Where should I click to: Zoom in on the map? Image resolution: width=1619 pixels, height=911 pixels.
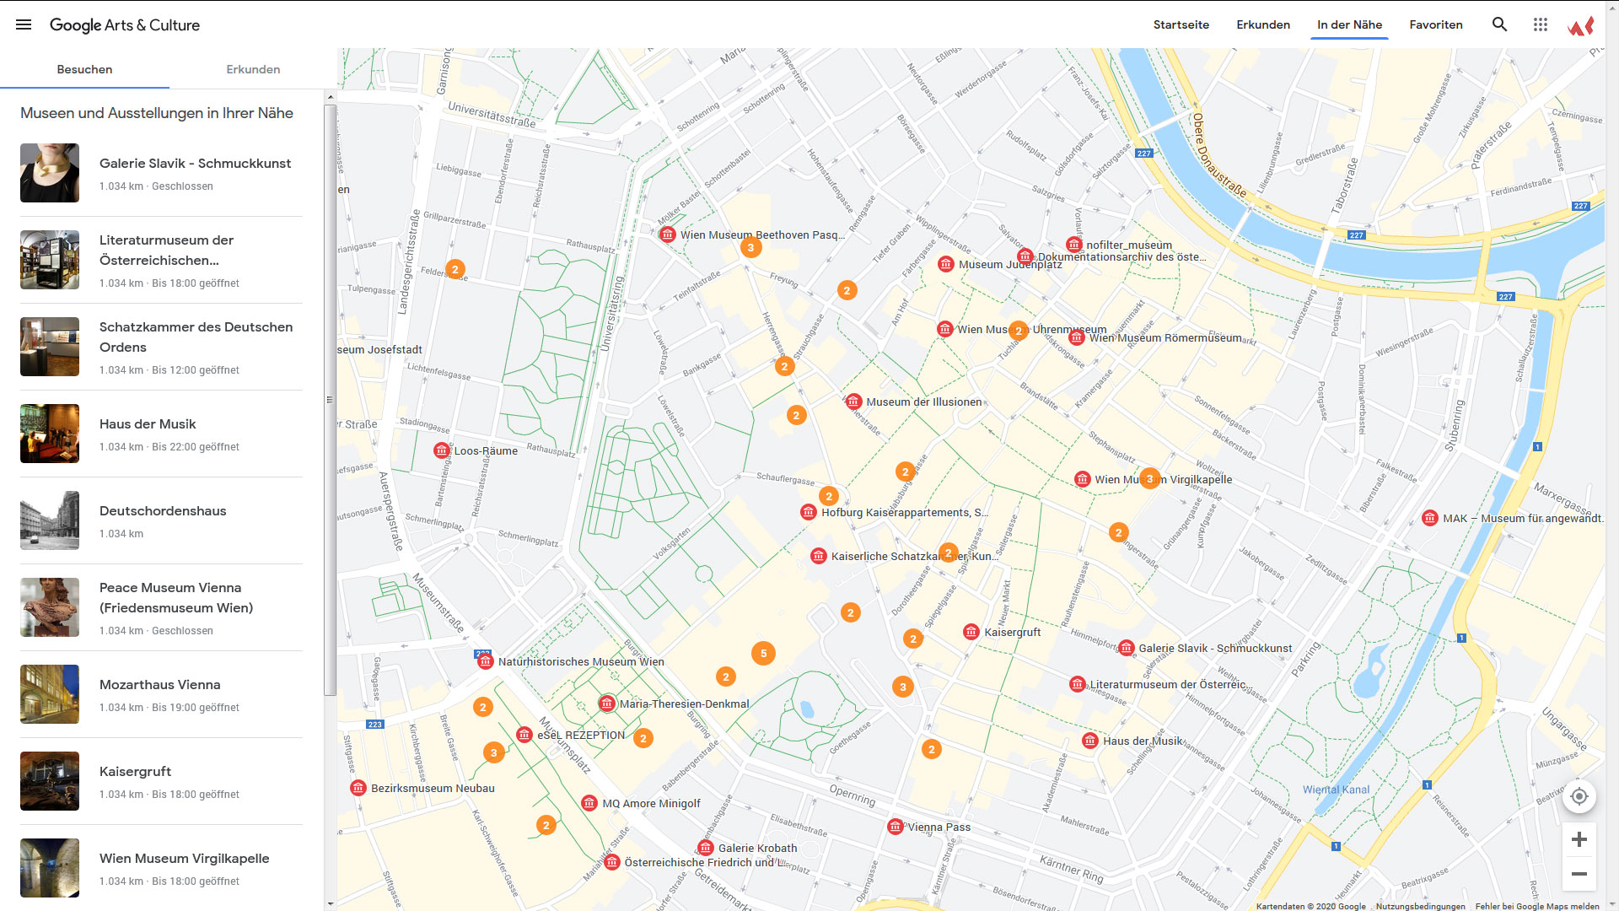pyautogui.click(x=1579, y=839)
